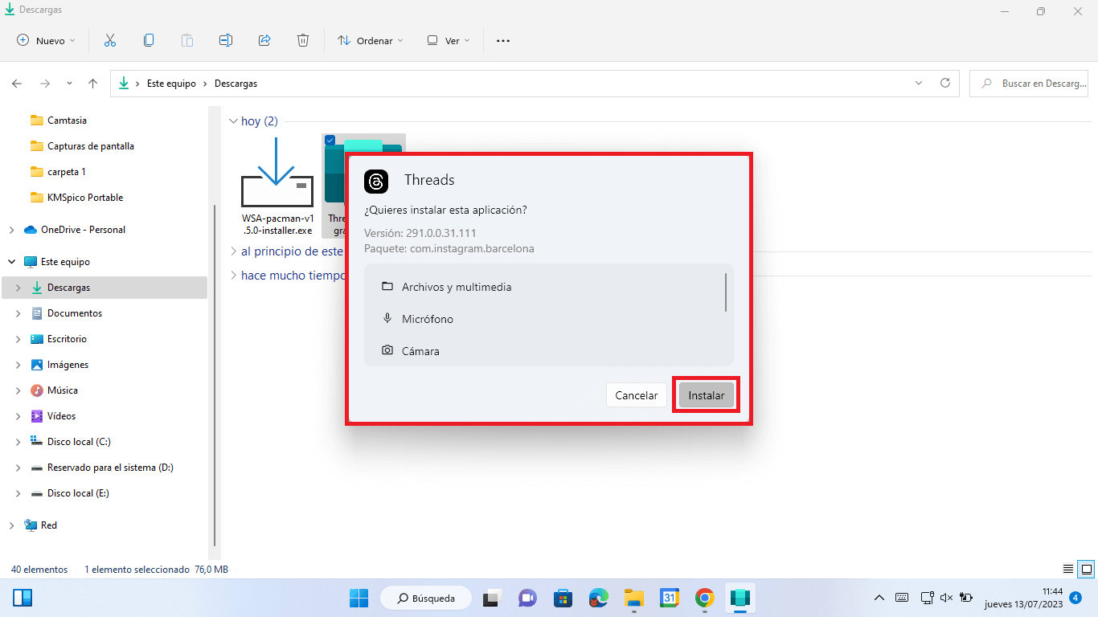Uncheck the selected Threads file checkbox
The width and height of the screenshot is (1098, 617).
point(330,141)
